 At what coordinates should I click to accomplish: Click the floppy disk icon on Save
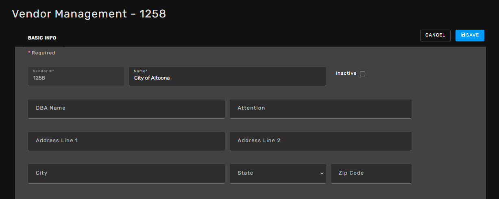click(463, 35)
